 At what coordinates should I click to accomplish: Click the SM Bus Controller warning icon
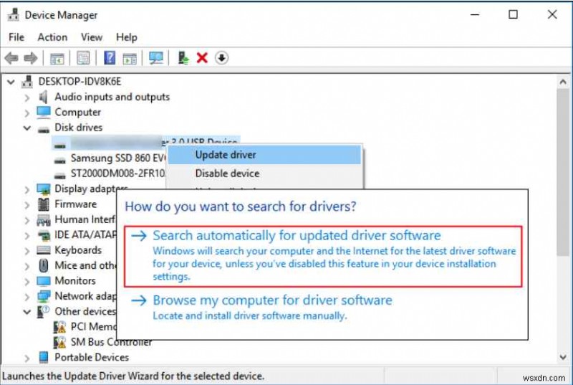click(59, 342)
